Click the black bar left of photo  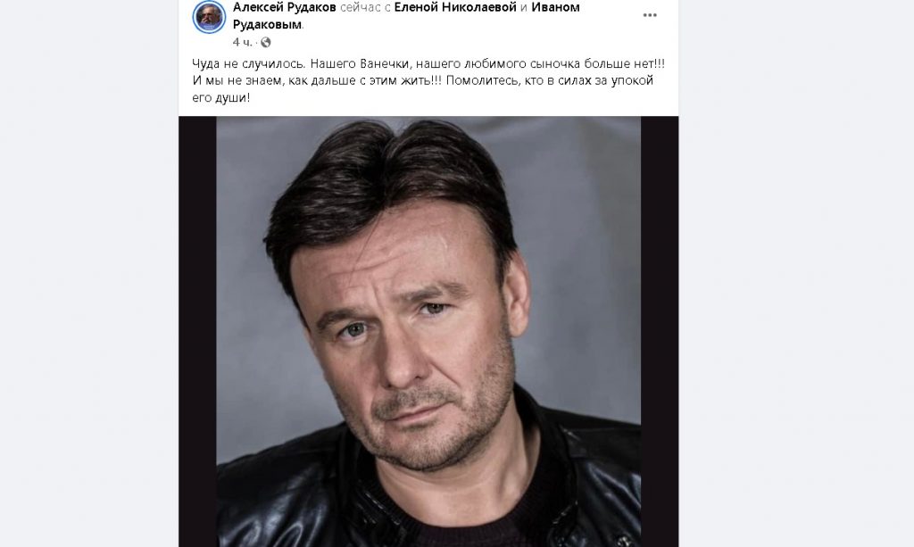pos(197,331)
